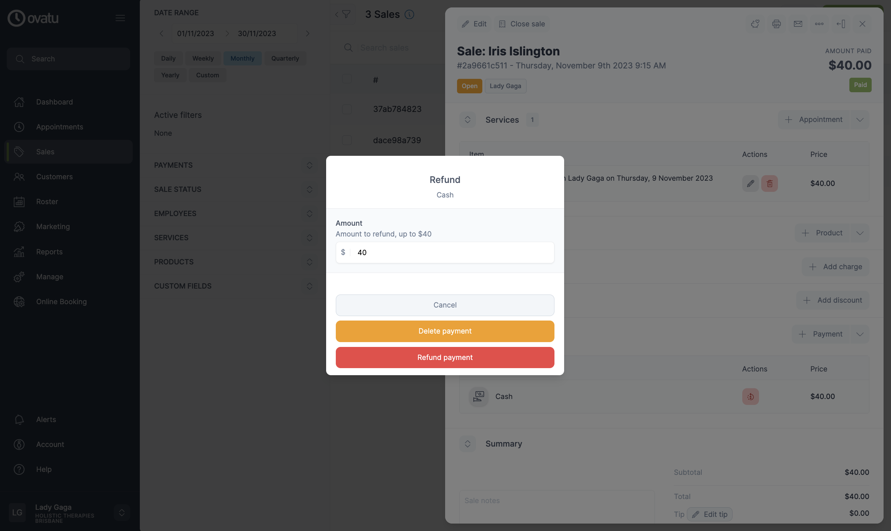This screenshot has width=891, height=531.
Task: Click the Cash refund icon
Action: 750,396
